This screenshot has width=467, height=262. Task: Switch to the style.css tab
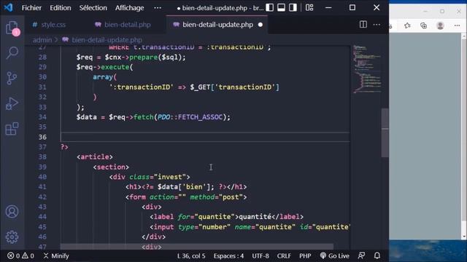point(53,25)
